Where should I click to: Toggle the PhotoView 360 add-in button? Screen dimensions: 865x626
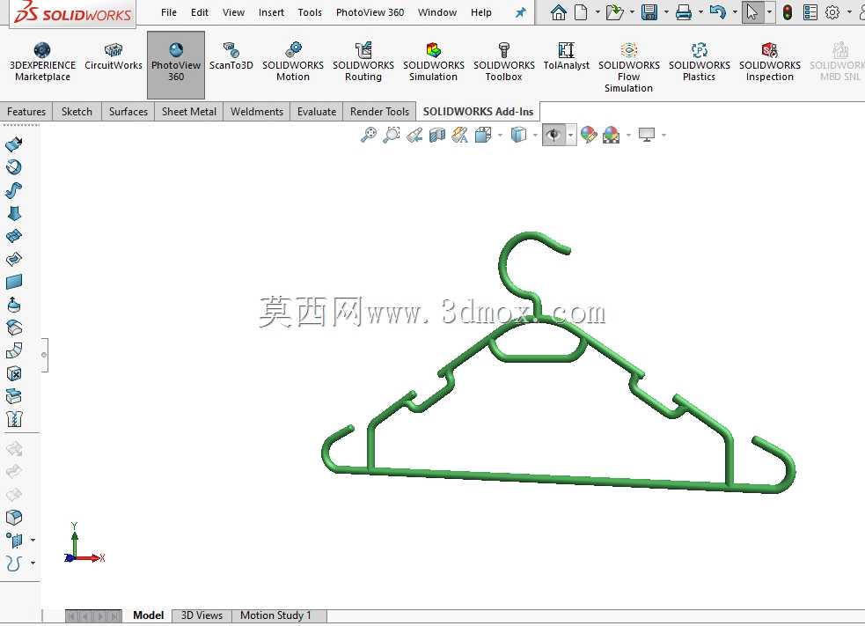pyautogui.click(x=176, y=64)
